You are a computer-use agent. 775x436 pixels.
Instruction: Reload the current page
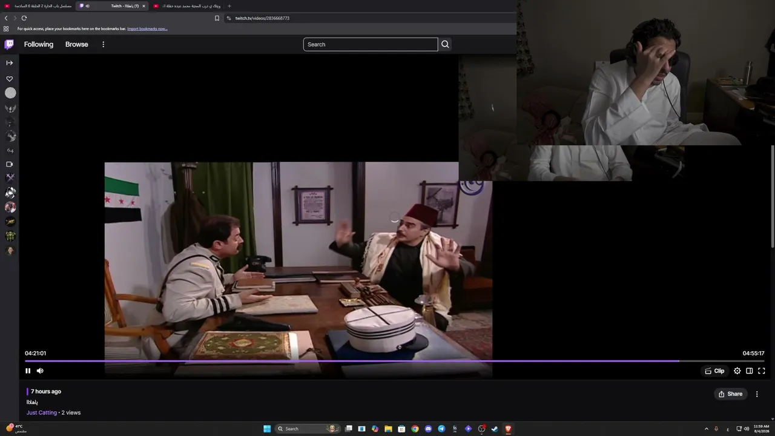coord(24,18)
